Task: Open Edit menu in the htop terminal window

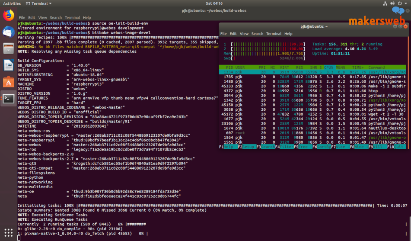Action: pos(233,34)
